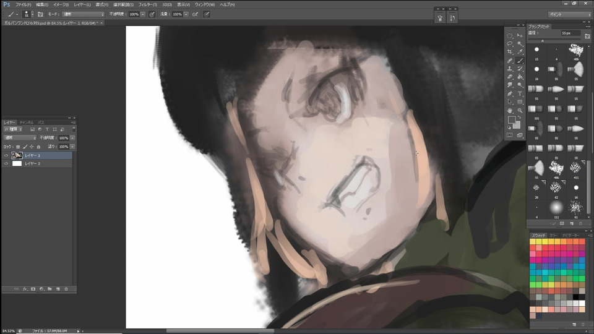This screenshot has height=334, width=594.
Task: Select the Clone Stamp tool
Action: tap(510, 69)
